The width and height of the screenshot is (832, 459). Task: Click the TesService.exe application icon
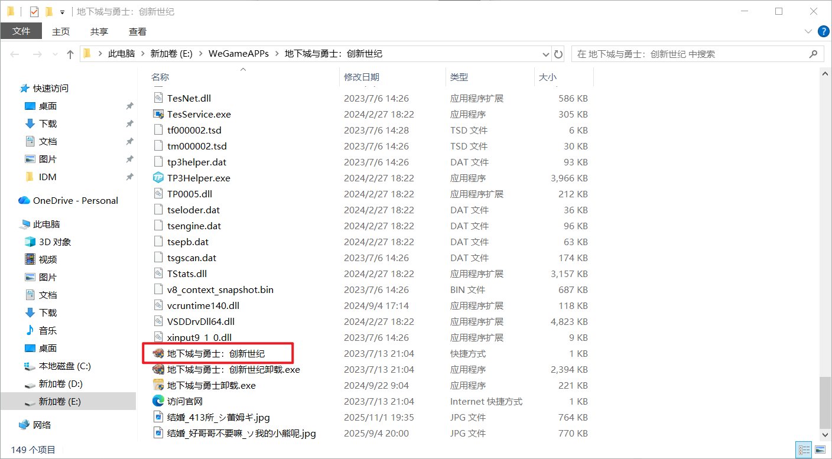point(158,114)
